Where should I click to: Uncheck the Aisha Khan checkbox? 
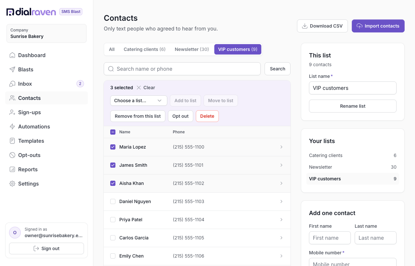(113, 183)
